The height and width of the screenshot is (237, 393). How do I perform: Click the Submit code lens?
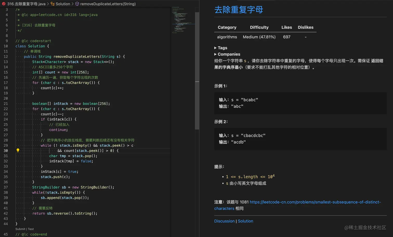(x=20, y=229)
